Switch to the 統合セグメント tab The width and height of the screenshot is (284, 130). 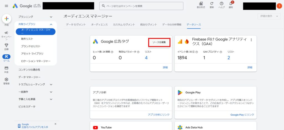click(149, 25)
